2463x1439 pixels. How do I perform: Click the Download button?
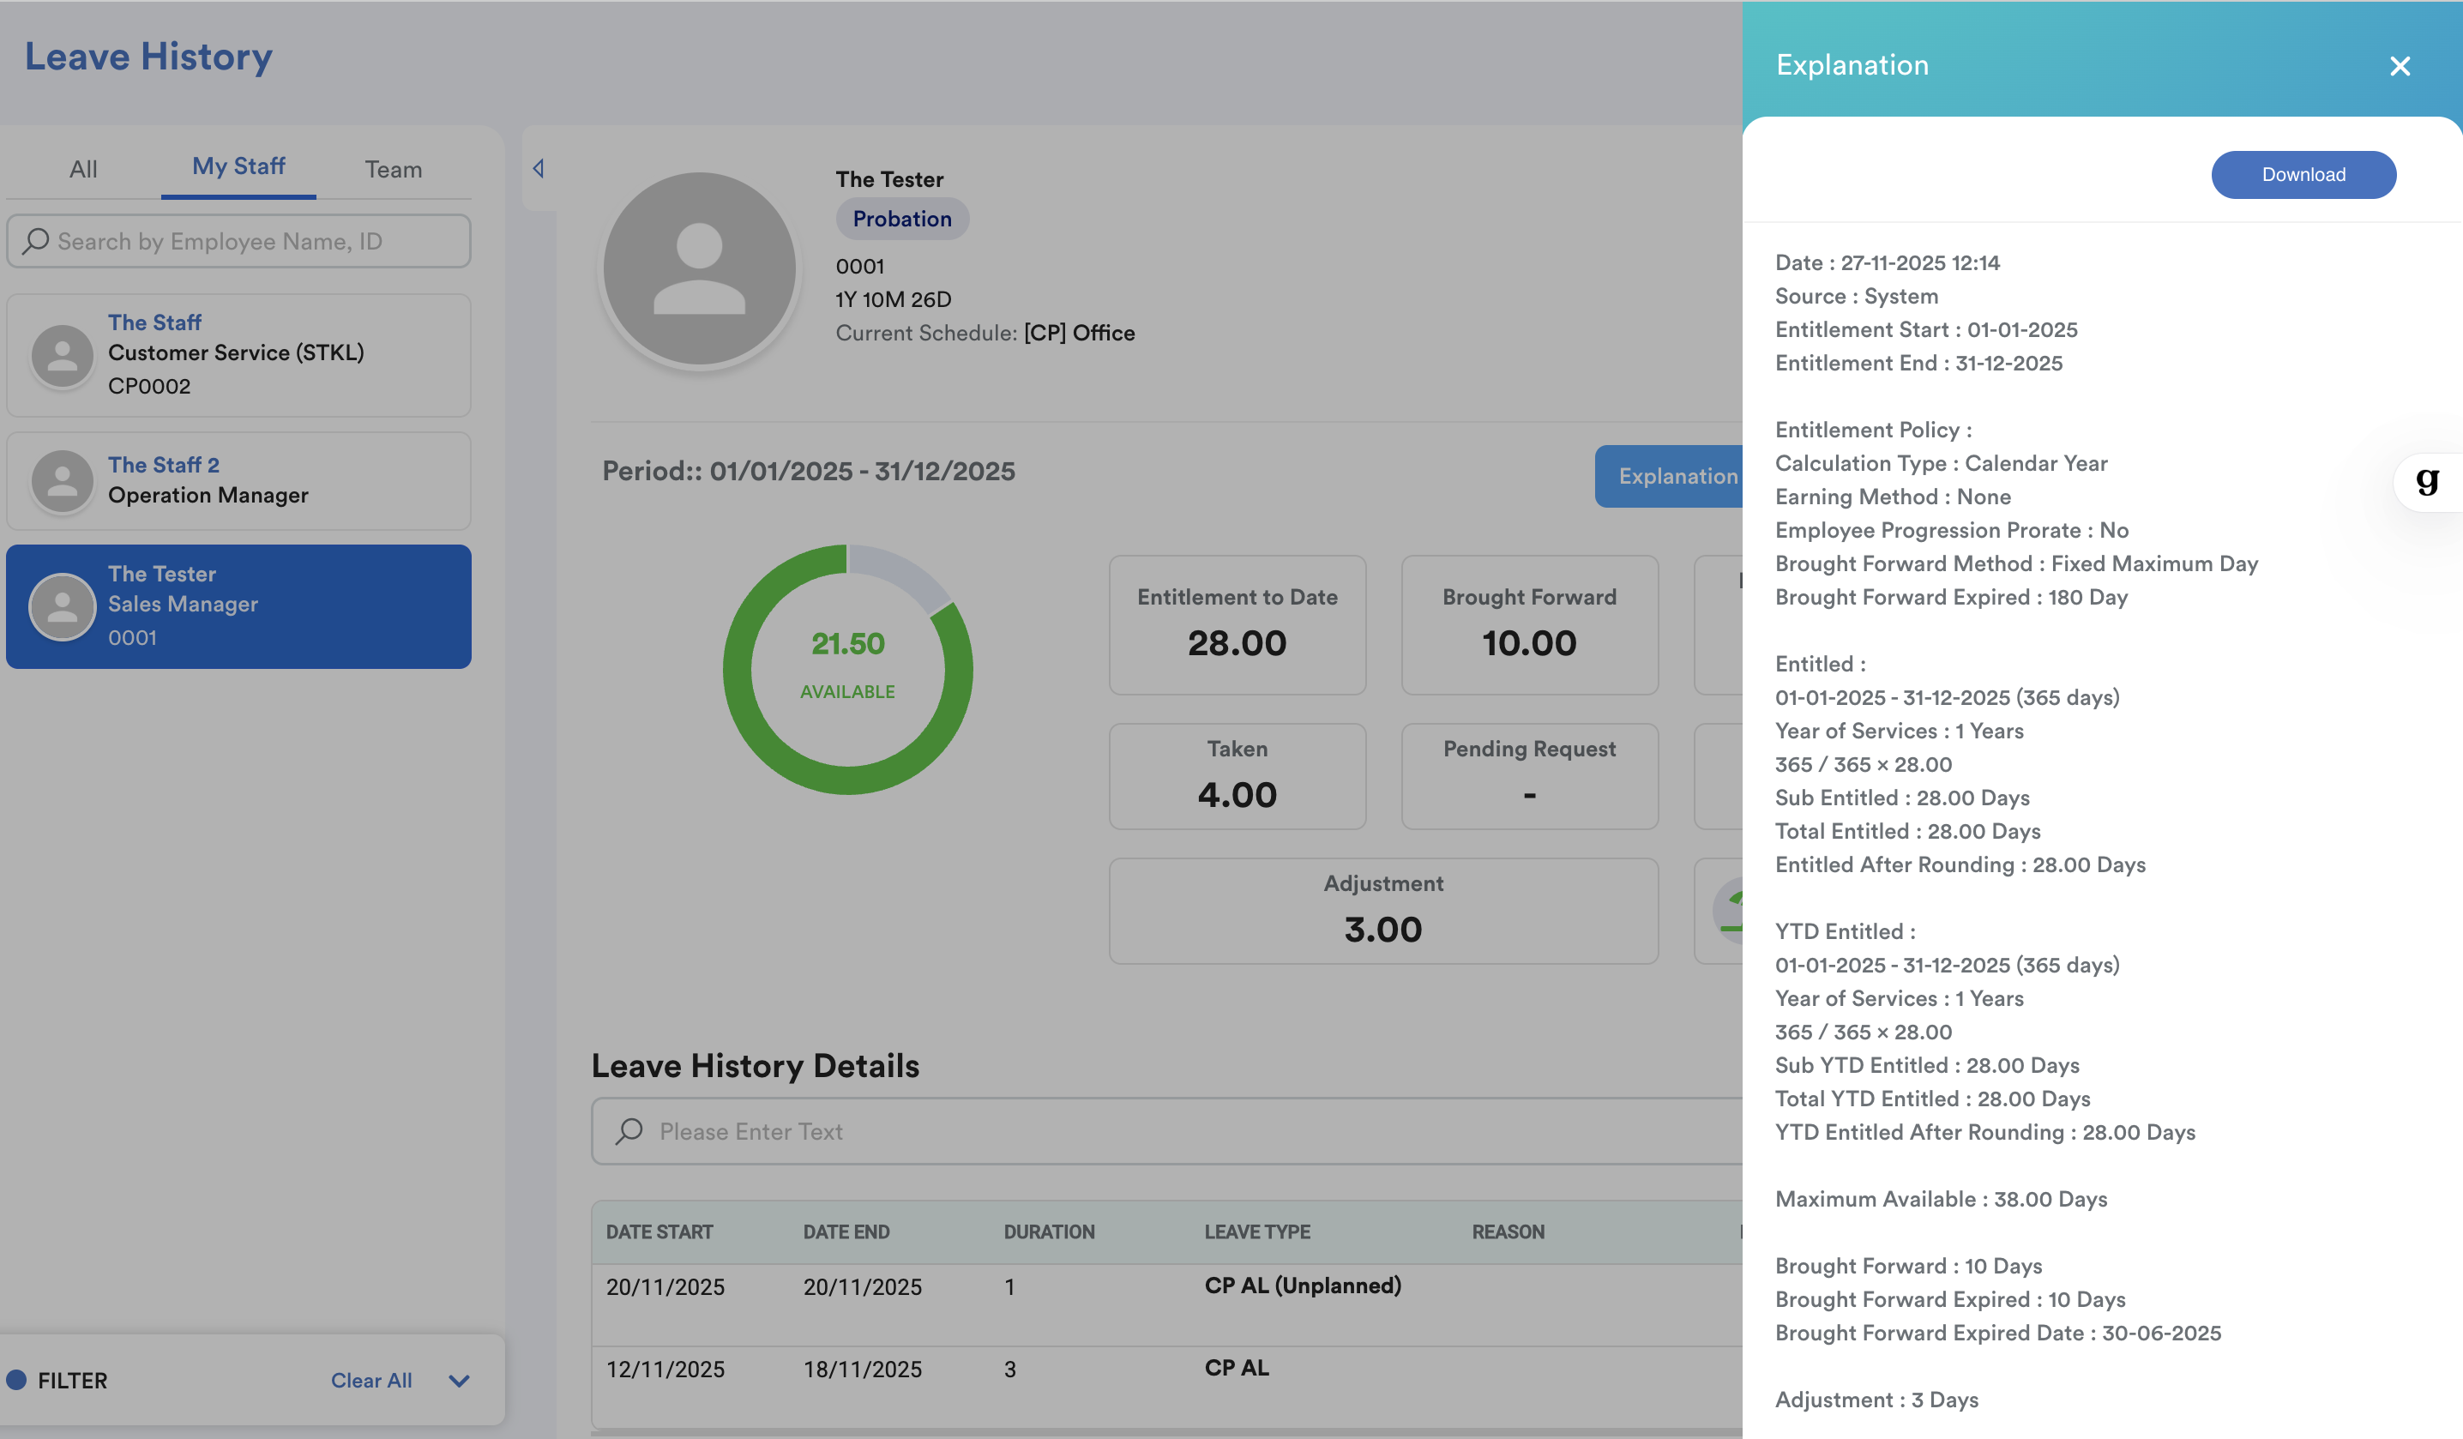[x=2303, y=175]
